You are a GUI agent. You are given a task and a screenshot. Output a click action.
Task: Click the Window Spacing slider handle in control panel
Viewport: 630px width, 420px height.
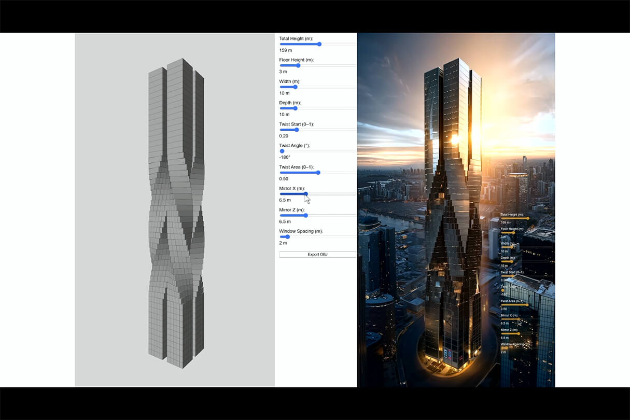click(x=287, y=237)
